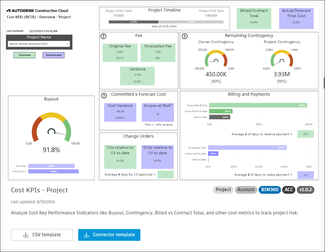
Task: Click the Buyout gauge showing 91.8%
Action: pos(51,127)
